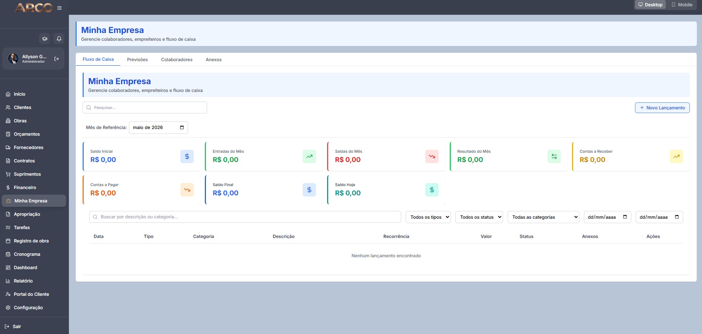Viewport: 702px width, 334px height.
Task: Click the Valor column header
Action: 486,237
